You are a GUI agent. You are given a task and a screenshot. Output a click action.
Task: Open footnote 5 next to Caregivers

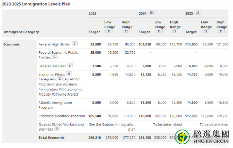tap(60, 79)
